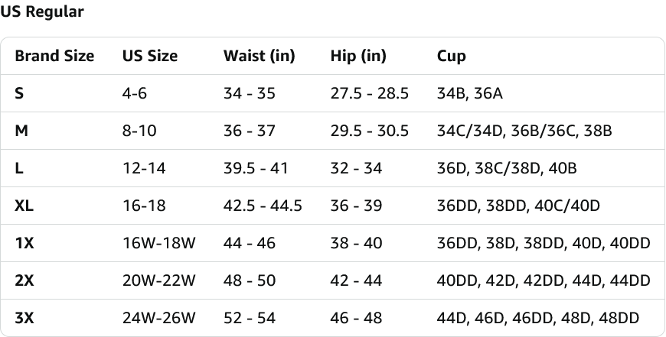Click the 42 - 44 hip cell
666x337 pixels.
357,280
